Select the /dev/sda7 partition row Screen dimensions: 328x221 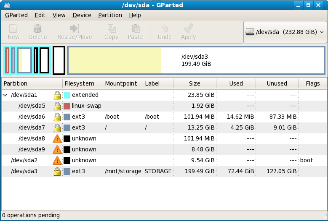[x=164, y=127]
